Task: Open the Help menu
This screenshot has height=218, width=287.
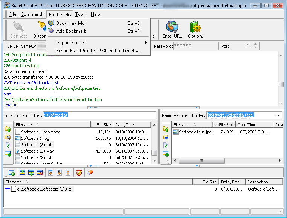Action: click(x=95, y=14)
